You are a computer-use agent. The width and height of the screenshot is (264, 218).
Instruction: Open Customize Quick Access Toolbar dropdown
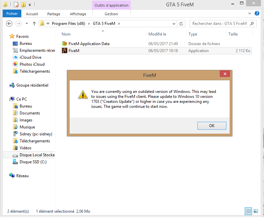pos(30,5)
